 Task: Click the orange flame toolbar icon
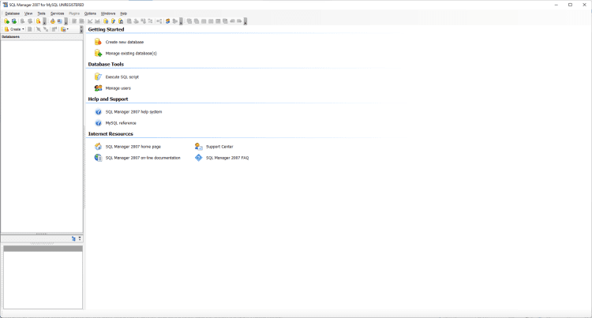(52, 21)
